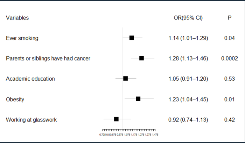Select the P column header
Screen dimensions: 245x143
tap(229, 17)
